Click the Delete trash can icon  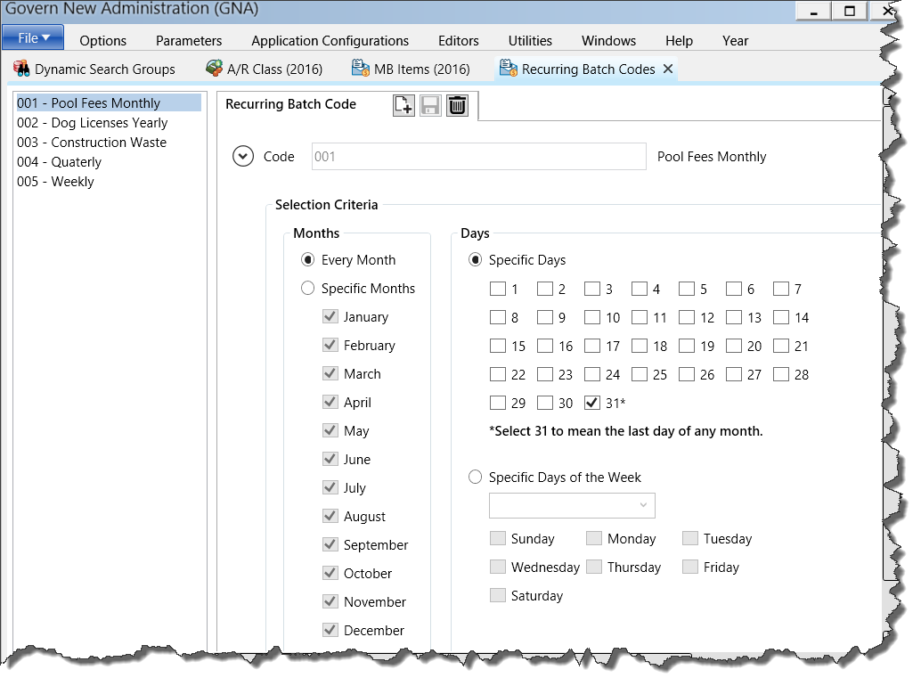pos(457,105)
